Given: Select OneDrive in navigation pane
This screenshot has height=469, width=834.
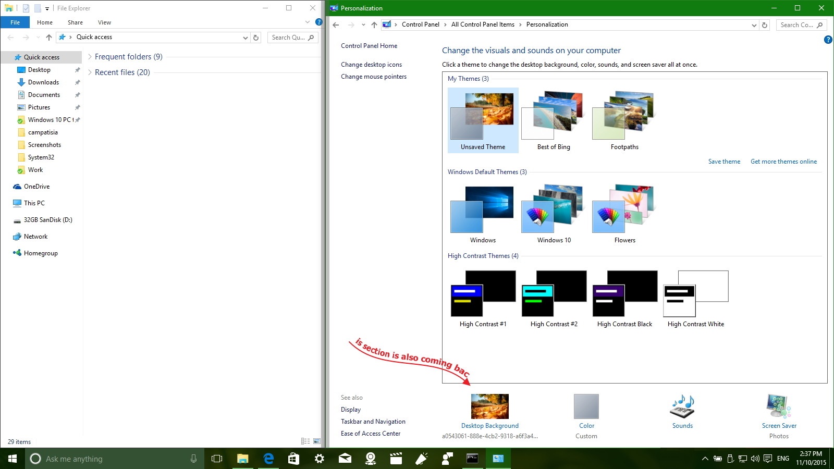Looking at the screenshot, I should click(x=36, y=187).
